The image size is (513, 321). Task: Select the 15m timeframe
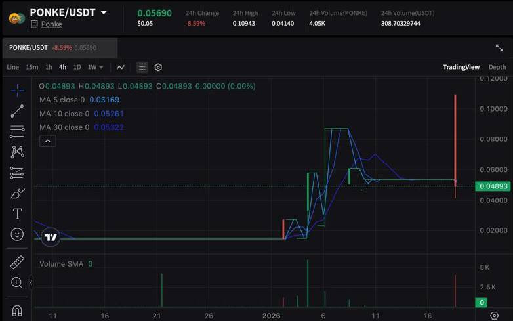point(31,67)
